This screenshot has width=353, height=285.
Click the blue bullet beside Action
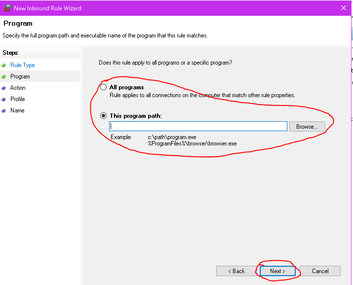click(x=3, y=88)
